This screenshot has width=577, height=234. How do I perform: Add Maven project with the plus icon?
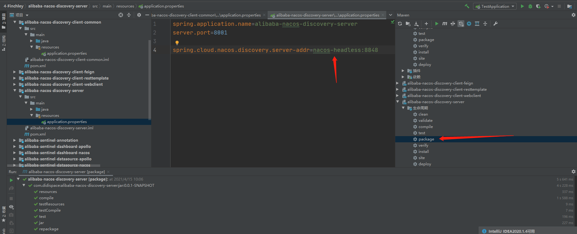click(426, 24)
